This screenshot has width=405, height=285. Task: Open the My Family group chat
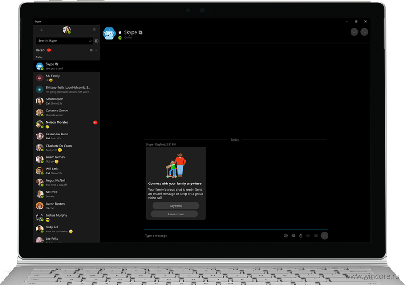click(x=67, y=78)
